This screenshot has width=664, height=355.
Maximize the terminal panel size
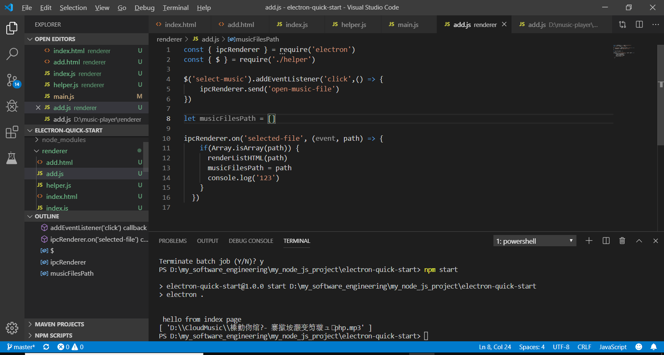[639, 241]
